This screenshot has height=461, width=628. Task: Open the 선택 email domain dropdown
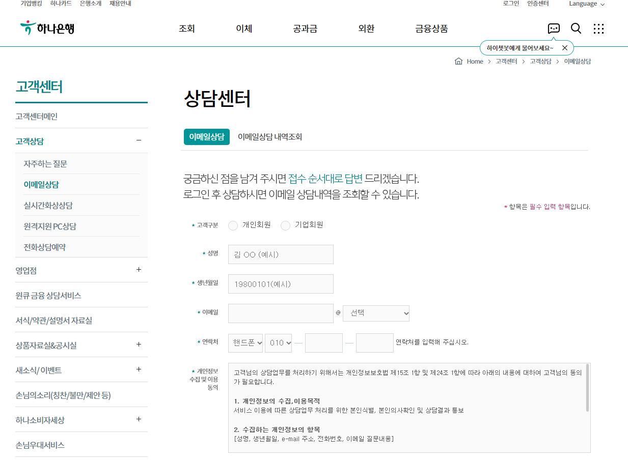376,313
